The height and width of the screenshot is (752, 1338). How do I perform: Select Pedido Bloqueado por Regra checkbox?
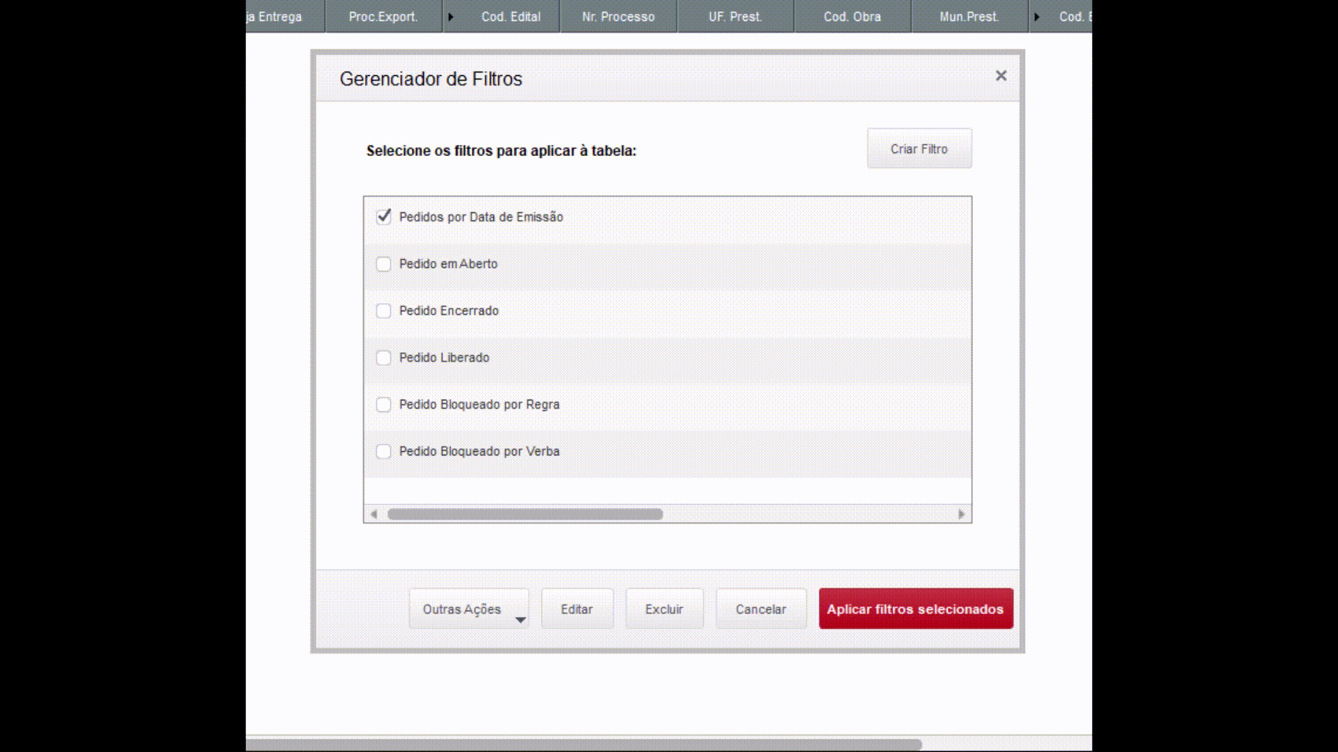coord(383,405)
